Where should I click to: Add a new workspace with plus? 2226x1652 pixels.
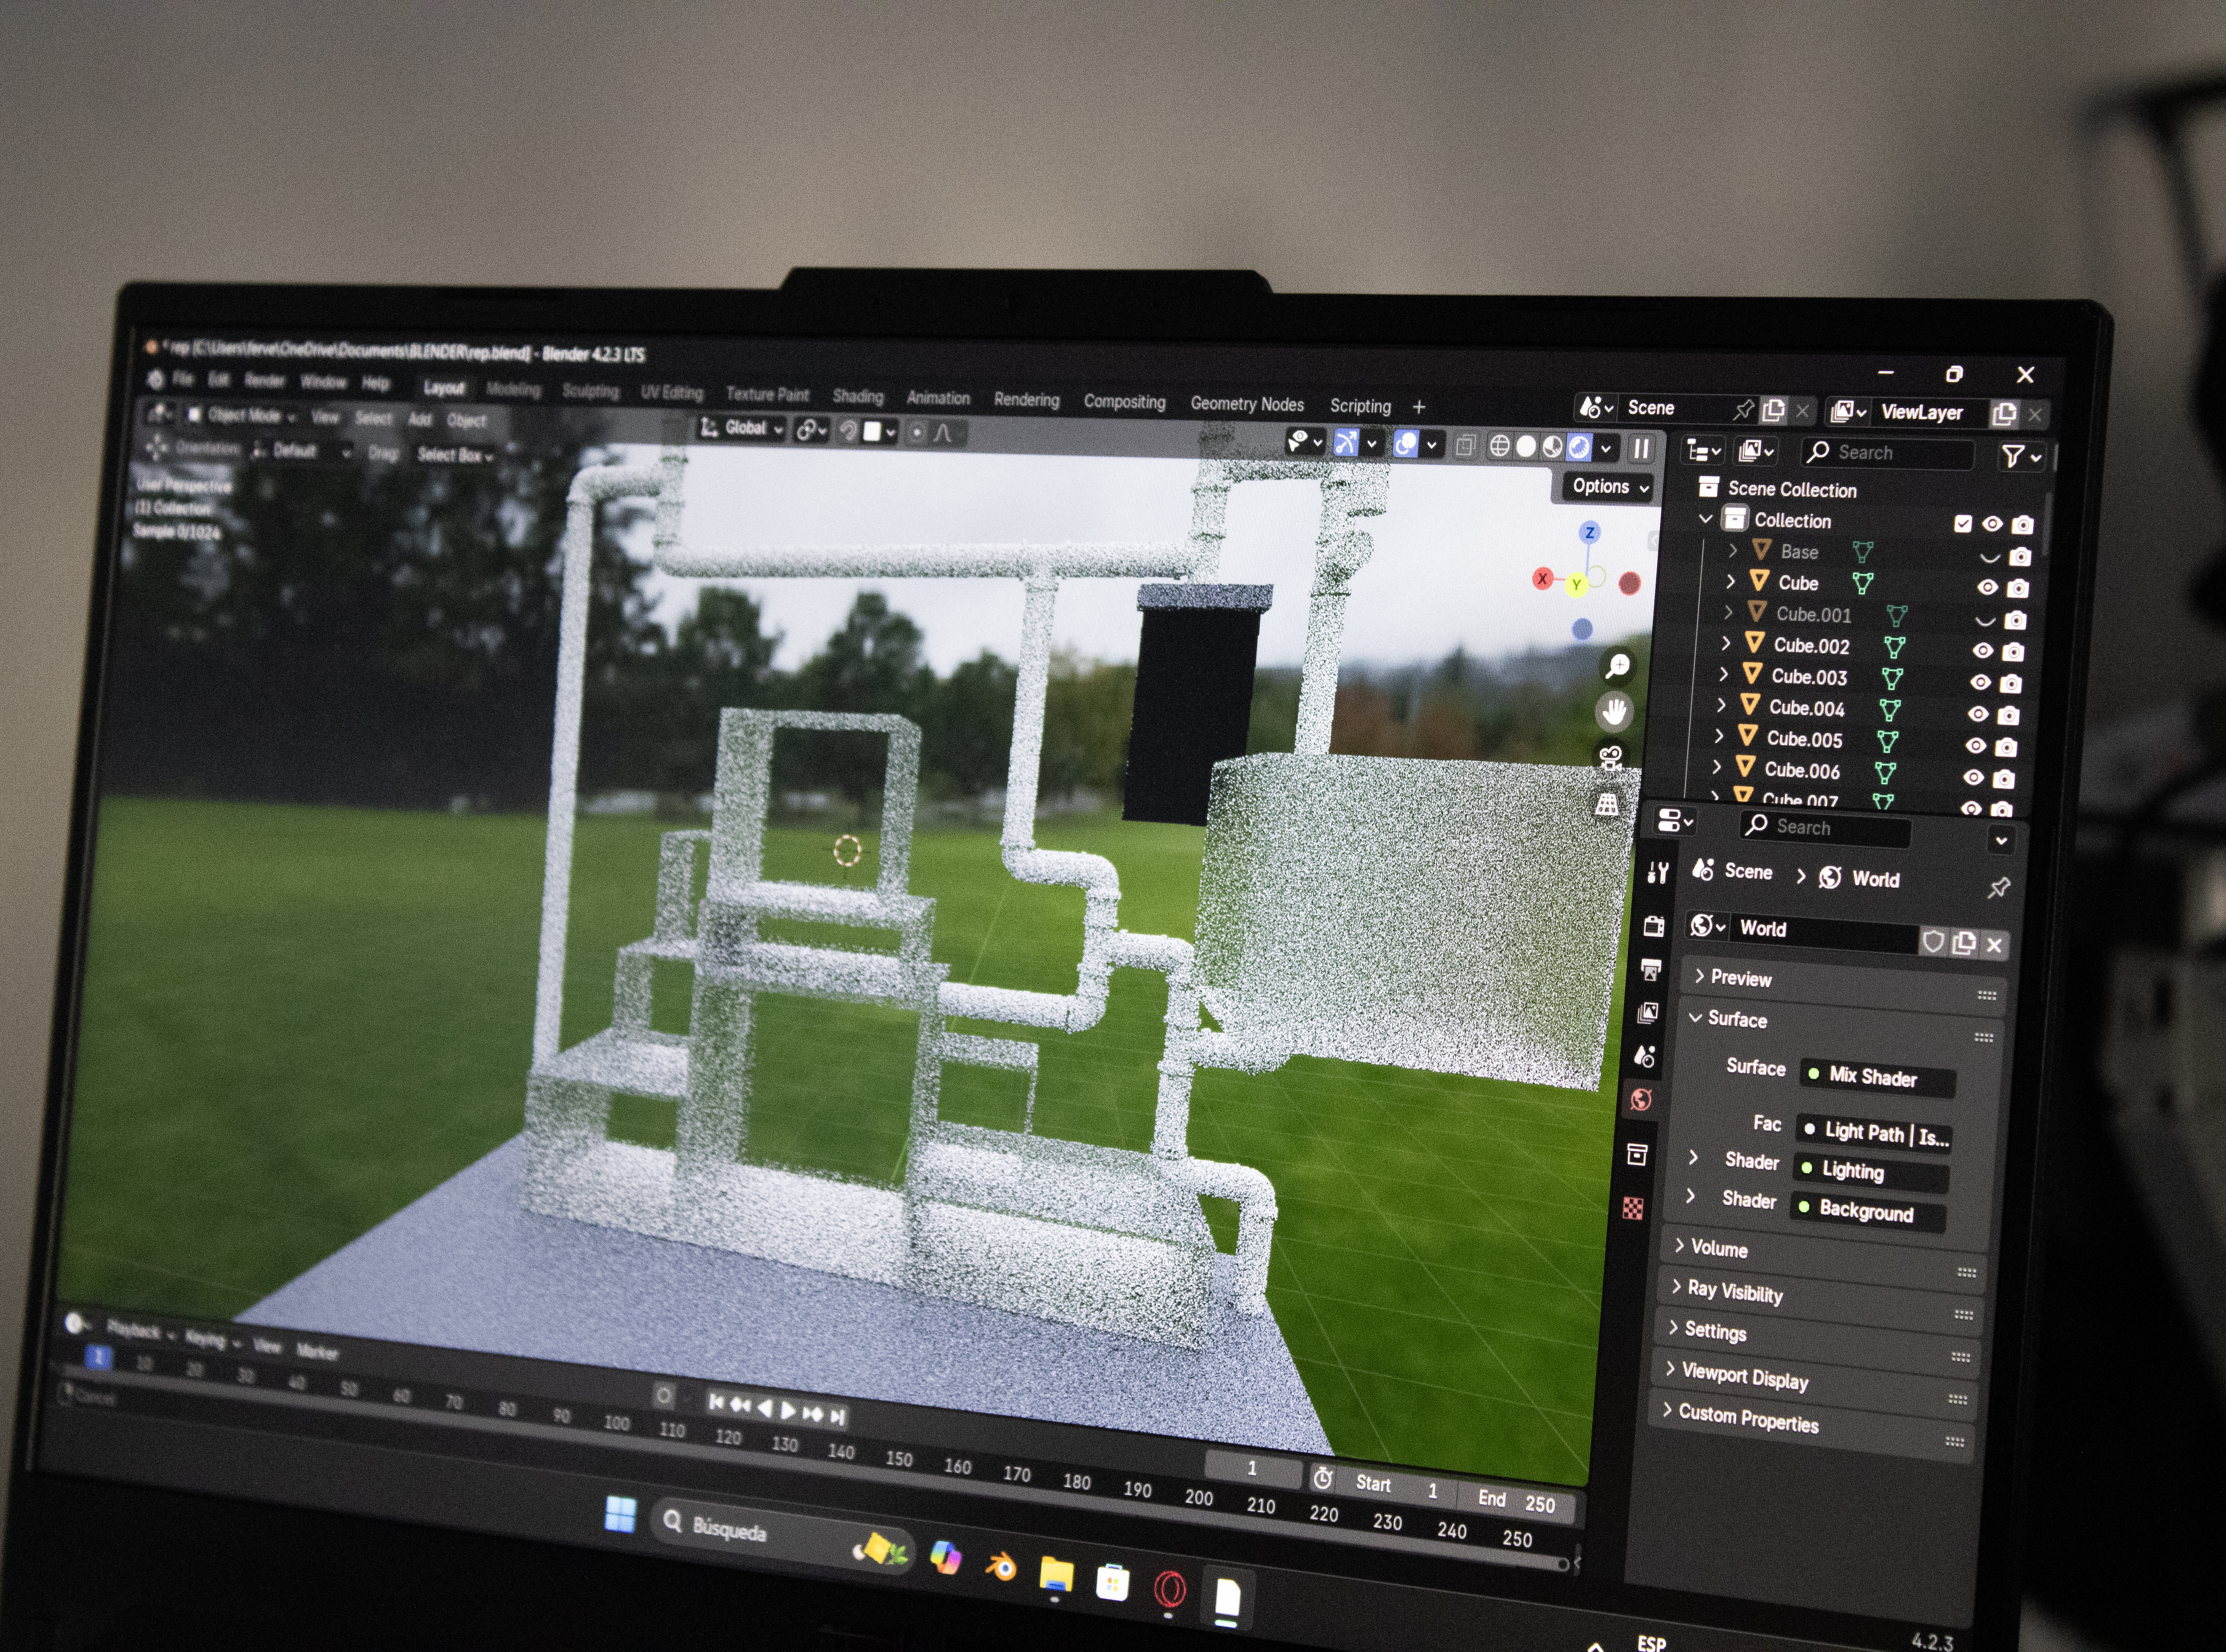[x=1419, y=407]
